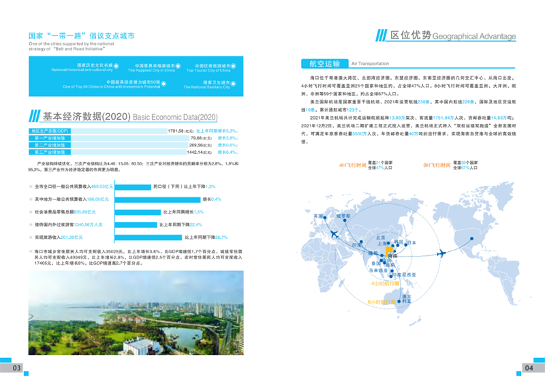Image resolution: width=545 pixels, height=392 pixels.
Task: Click the airplane icon over Europe
Action: coord(332,234)
